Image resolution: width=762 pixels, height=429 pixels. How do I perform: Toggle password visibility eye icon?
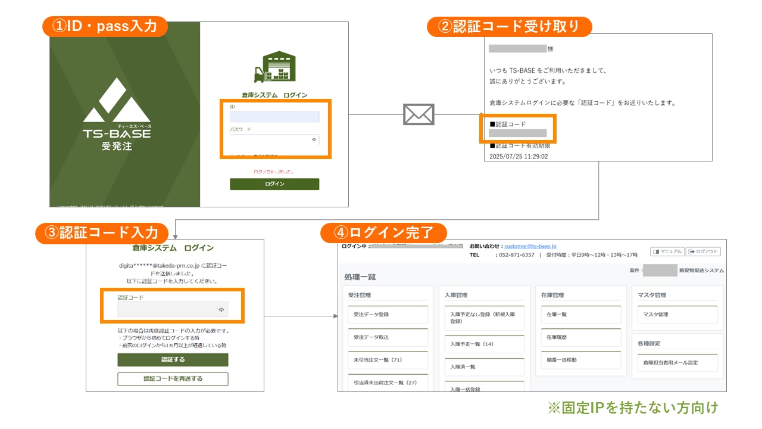(314, 140)
